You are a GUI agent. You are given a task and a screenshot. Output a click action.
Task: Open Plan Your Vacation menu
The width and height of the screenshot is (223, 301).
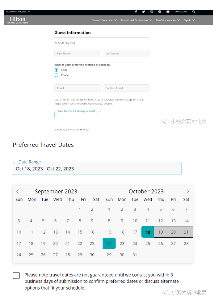167,20
